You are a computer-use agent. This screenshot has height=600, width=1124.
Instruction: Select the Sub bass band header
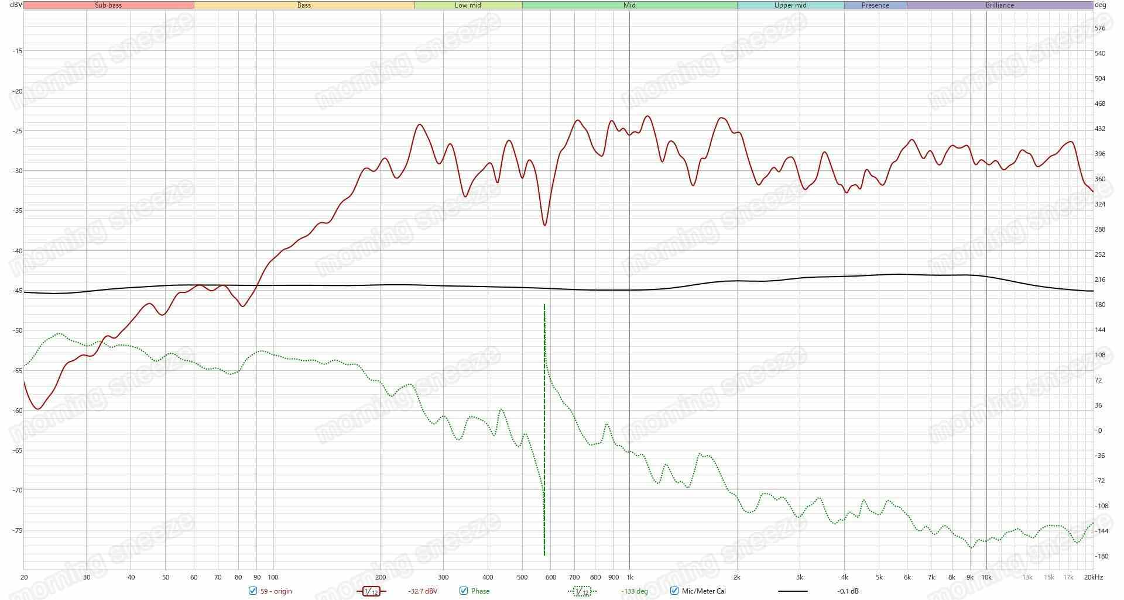(109, 5)
